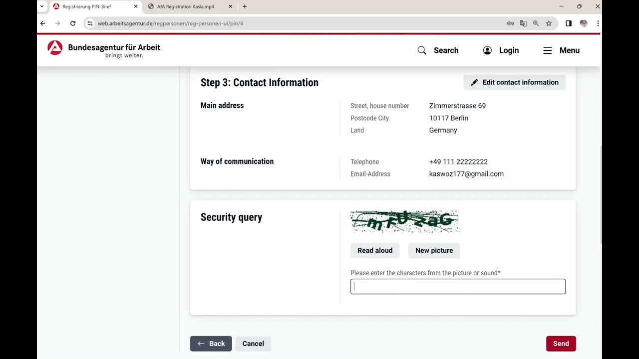This screenshot has width=639, height=359.
Task: Switch to AfA Registration Kasia.mp4 tab
Action: (185, 6)
